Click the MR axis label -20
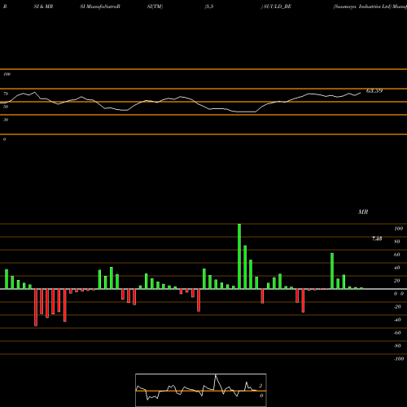This screenshot has height=407, width=407. pos(397,307)
